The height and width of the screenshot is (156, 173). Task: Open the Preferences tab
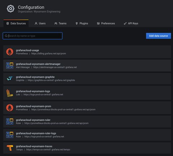tap(106, 23)
